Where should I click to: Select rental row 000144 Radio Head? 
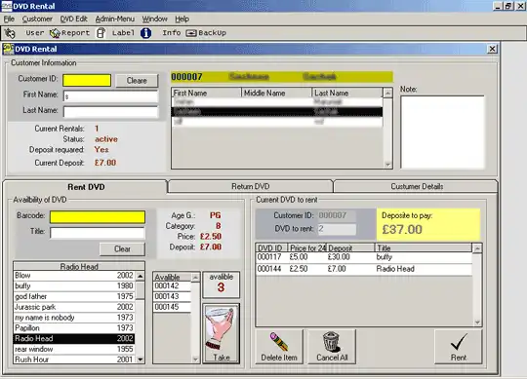[364, 269]
